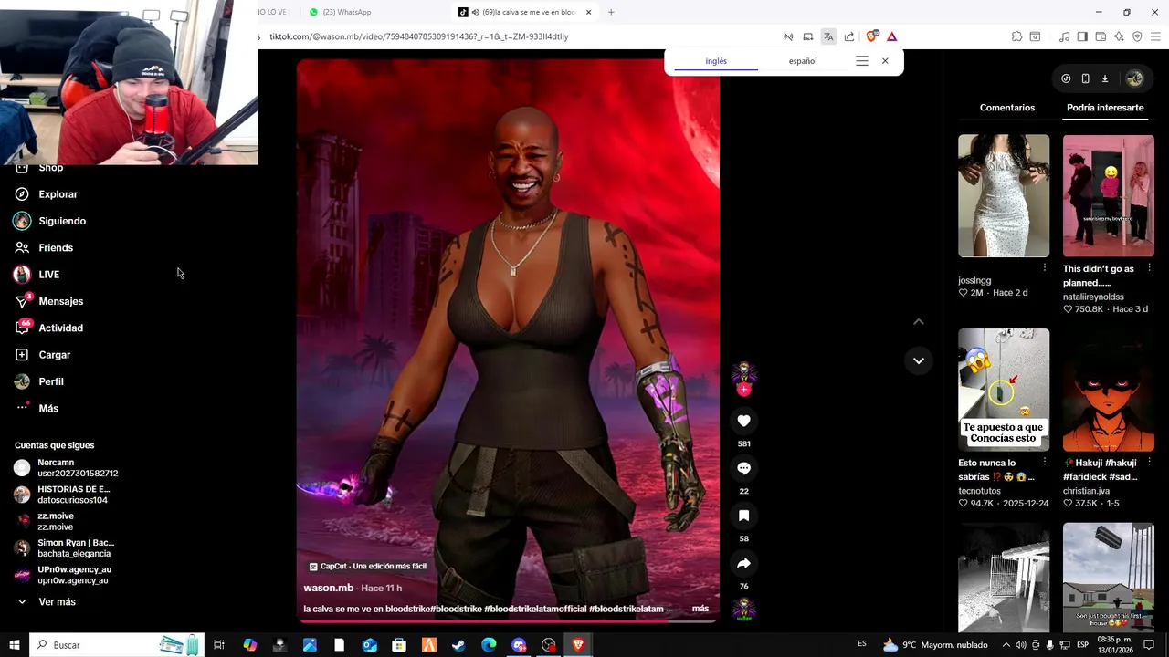Open Brave Leo AI sparkle icon

pos(1119,36)
